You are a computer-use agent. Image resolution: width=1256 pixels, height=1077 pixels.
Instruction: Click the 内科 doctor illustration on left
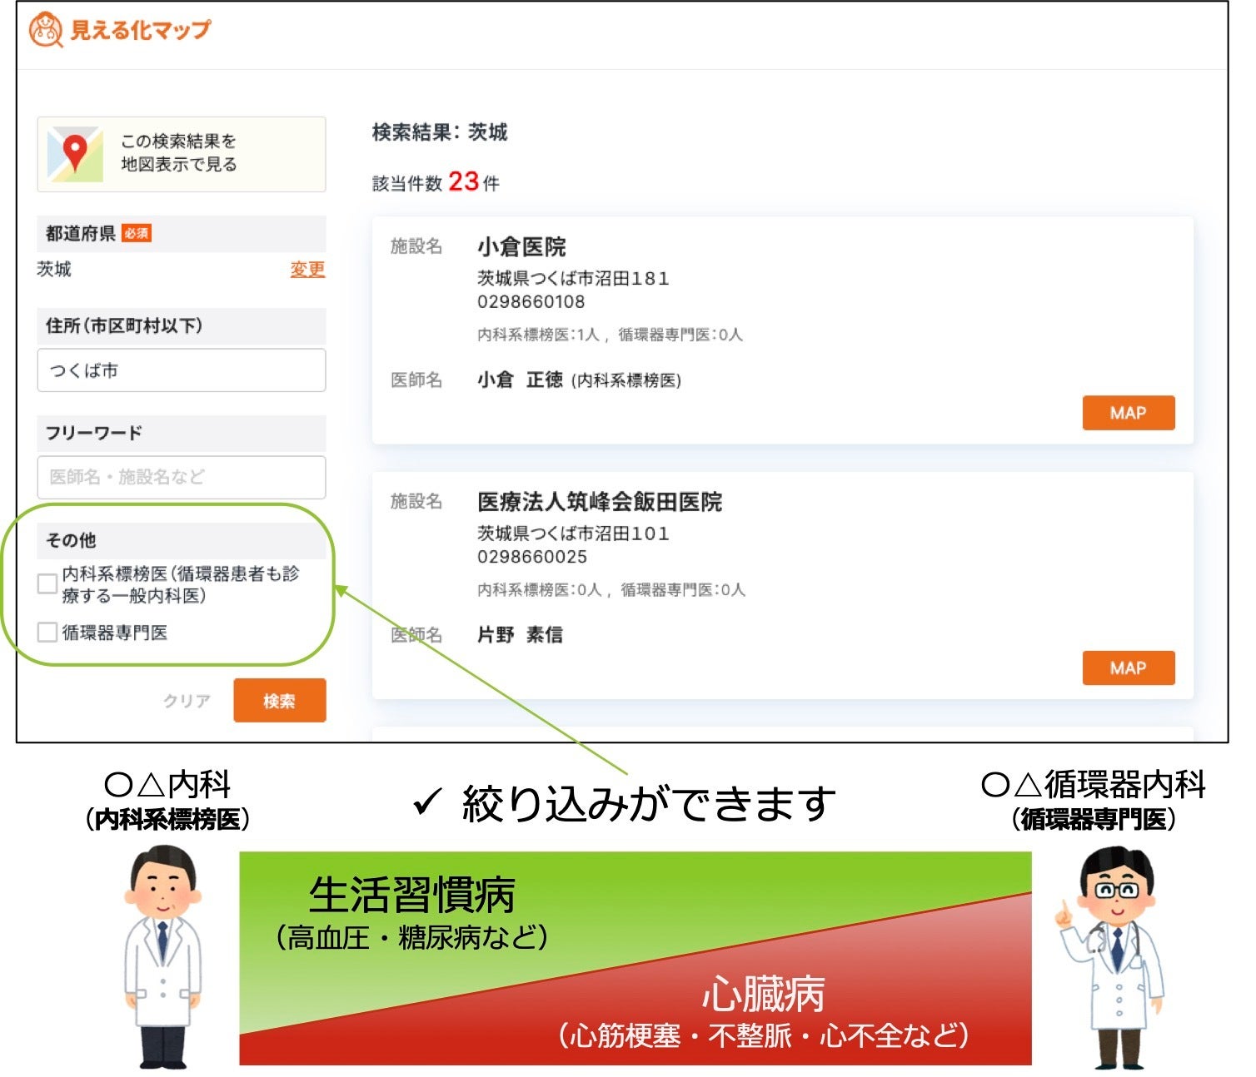[163, 957]
